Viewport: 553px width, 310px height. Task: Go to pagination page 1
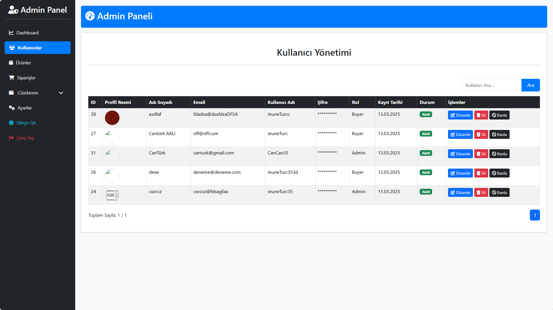point(535,215)
